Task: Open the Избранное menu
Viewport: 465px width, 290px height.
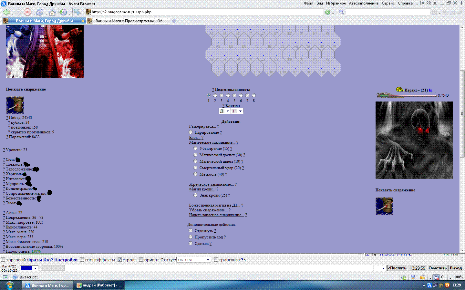Action: pyautogui.click(x=336, y=3)
